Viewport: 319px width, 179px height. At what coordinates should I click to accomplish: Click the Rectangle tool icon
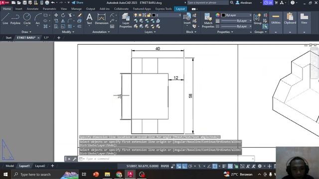45,15
